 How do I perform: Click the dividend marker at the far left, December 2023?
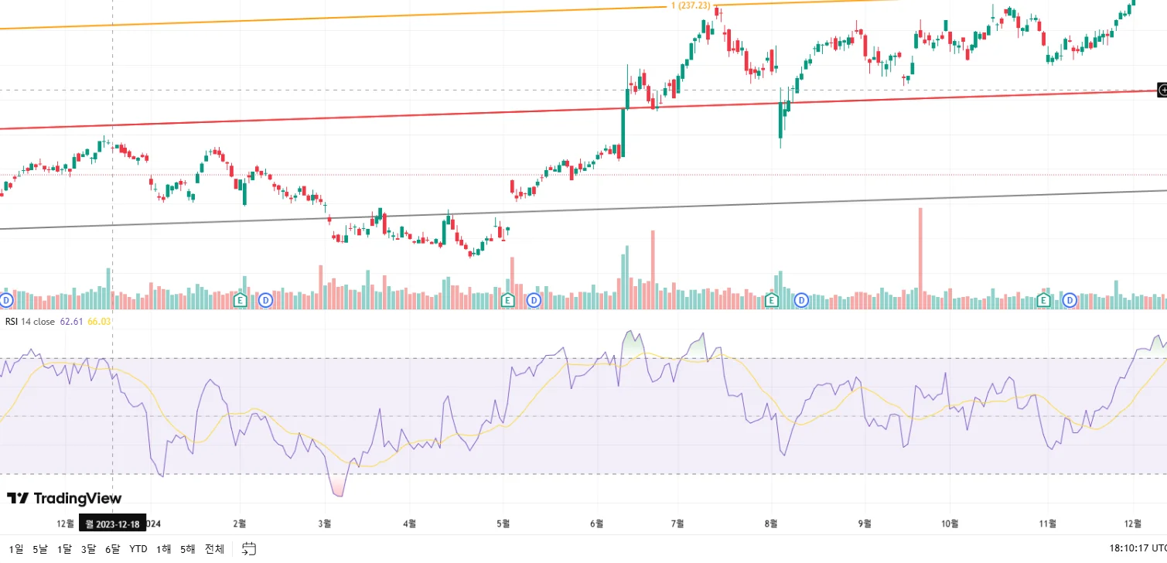tap(6, 299)
